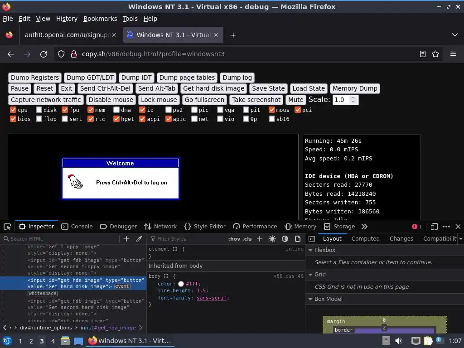Image resolution: width=464 pixels, height=348 pixels.
Task: Enable the sb16 log checkbox
Action: point(272,119)
